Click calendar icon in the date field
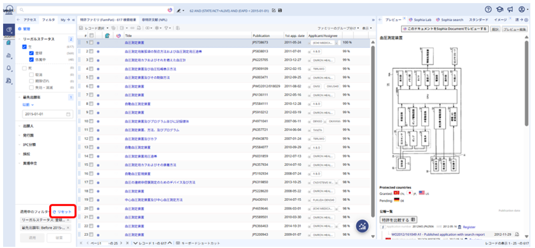Image resolution: width=535 pixels, height=248 pixels. coord(68,114)
